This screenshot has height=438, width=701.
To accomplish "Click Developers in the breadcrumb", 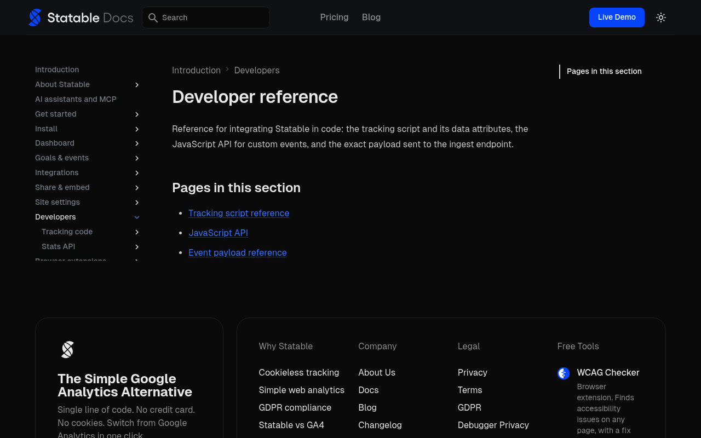I will (x=257, y=70).
